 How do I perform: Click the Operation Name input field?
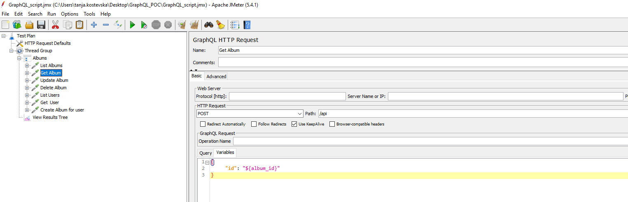pos(430,141)
